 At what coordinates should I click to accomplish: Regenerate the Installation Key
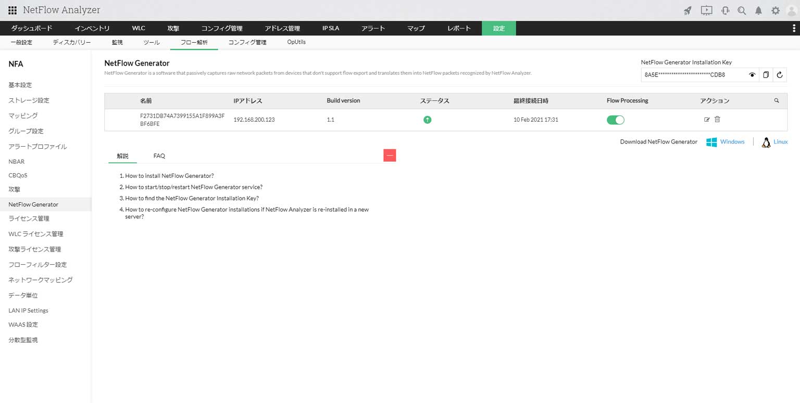coord(780,74)
